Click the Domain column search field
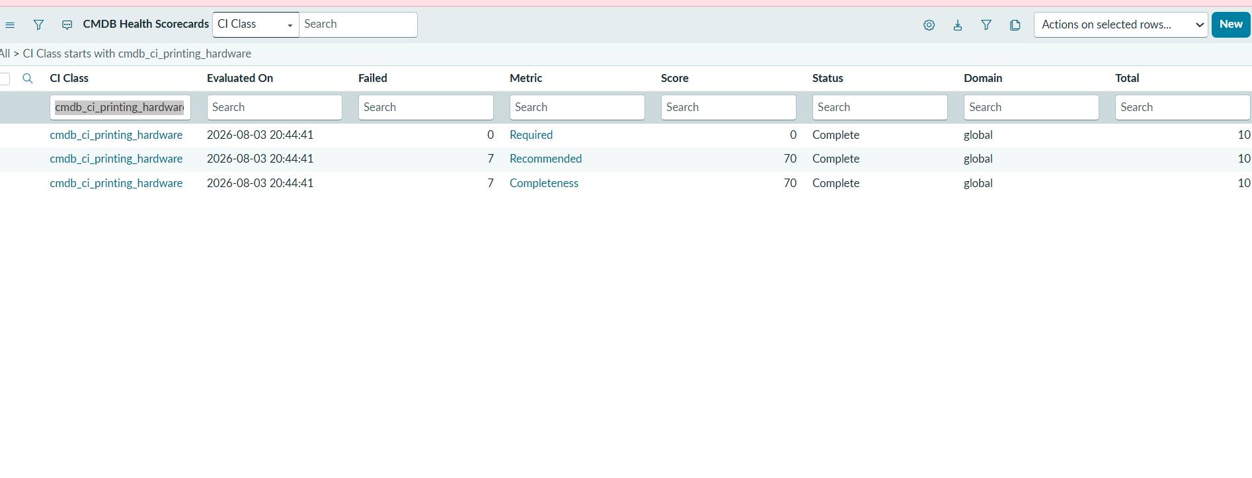This screenshot has height=478, width=1252. pyautogui.click(x=1031, y=107)
